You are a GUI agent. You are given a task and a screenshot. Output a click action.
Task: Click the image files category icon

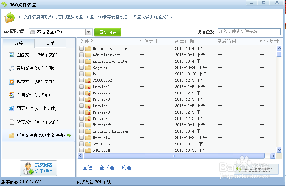(x=12, y=55)
